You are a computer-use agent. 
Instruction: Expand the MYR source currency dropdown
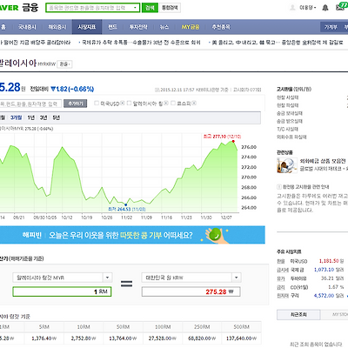[108, 278]
